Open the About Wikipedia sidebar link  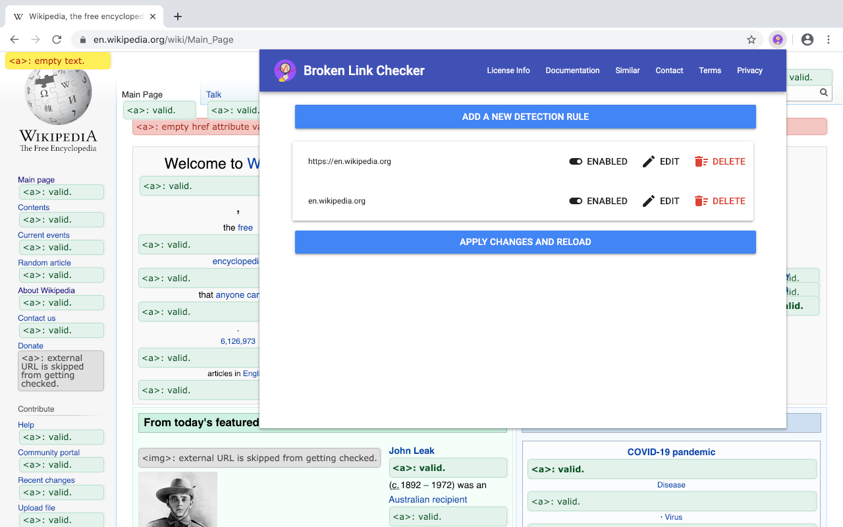point(46,291)
